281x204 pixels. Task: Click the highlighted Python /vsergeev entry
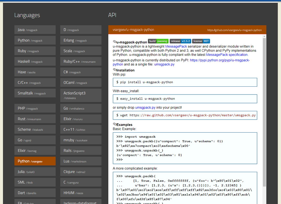pos(35,161)
